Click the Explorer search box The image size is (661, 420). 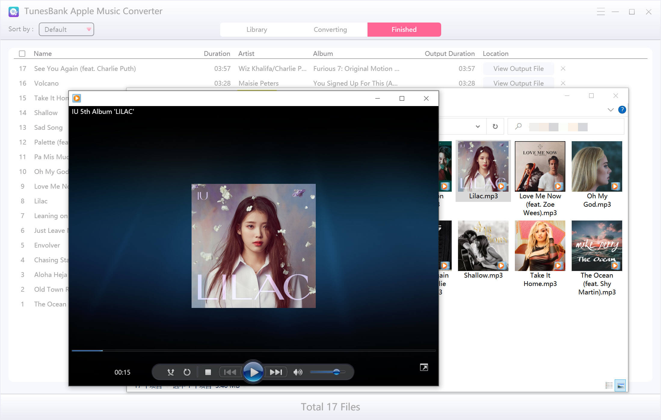[566, 126]
